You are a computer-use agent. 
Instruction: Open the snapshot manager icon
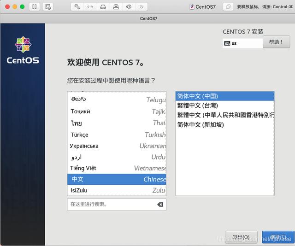pos(48,7)
